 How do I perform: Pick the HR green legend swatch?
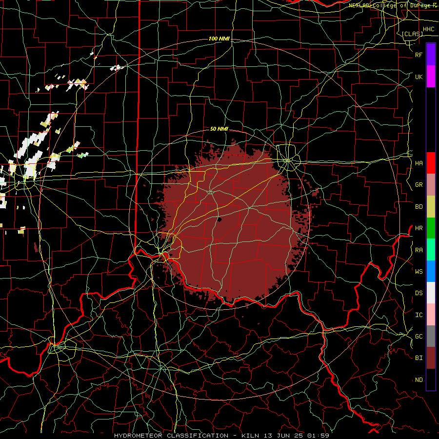(431, 228)
